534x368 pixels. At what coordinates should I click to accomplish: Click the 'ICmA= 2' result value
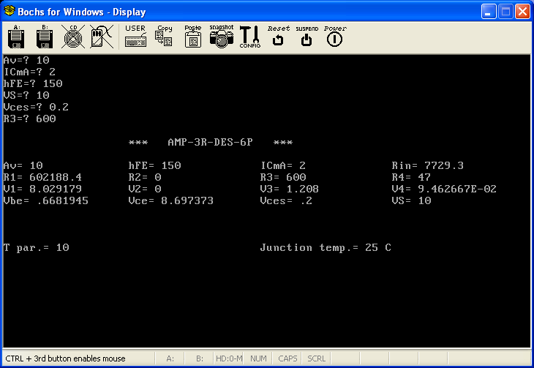pos(283,165)
